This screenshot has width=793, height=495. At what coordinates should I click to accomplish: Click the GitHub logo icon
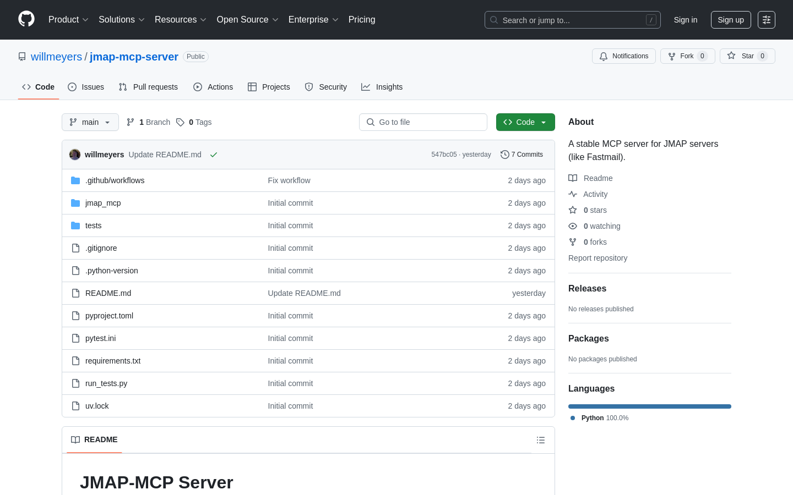[26, 19]
